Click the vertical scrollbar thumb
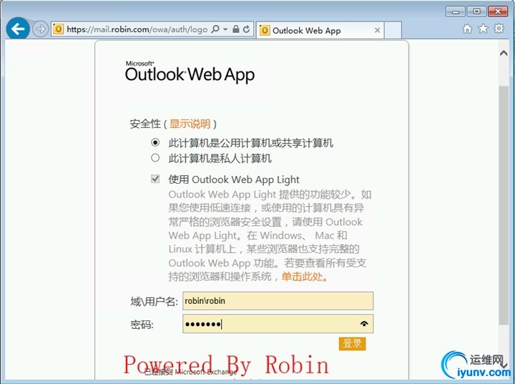This screenshot has width=515, height=384. [504, 205]
